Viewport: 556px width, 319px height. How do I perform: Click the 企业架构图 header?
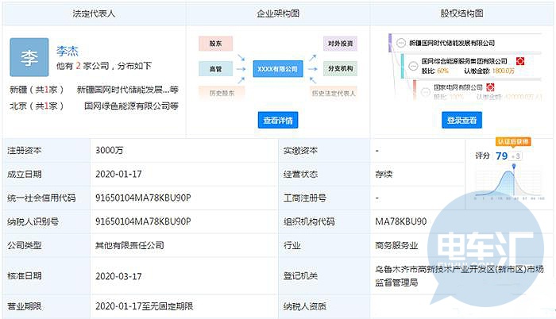point(278,13)
